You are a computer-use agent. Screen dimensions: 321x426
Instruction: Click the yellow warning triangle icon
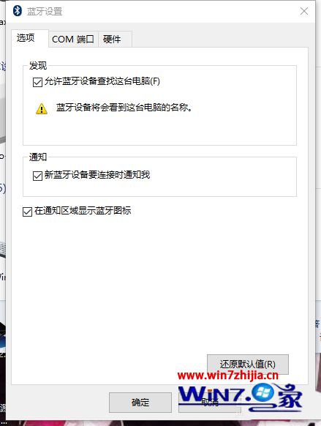[42, 108]
